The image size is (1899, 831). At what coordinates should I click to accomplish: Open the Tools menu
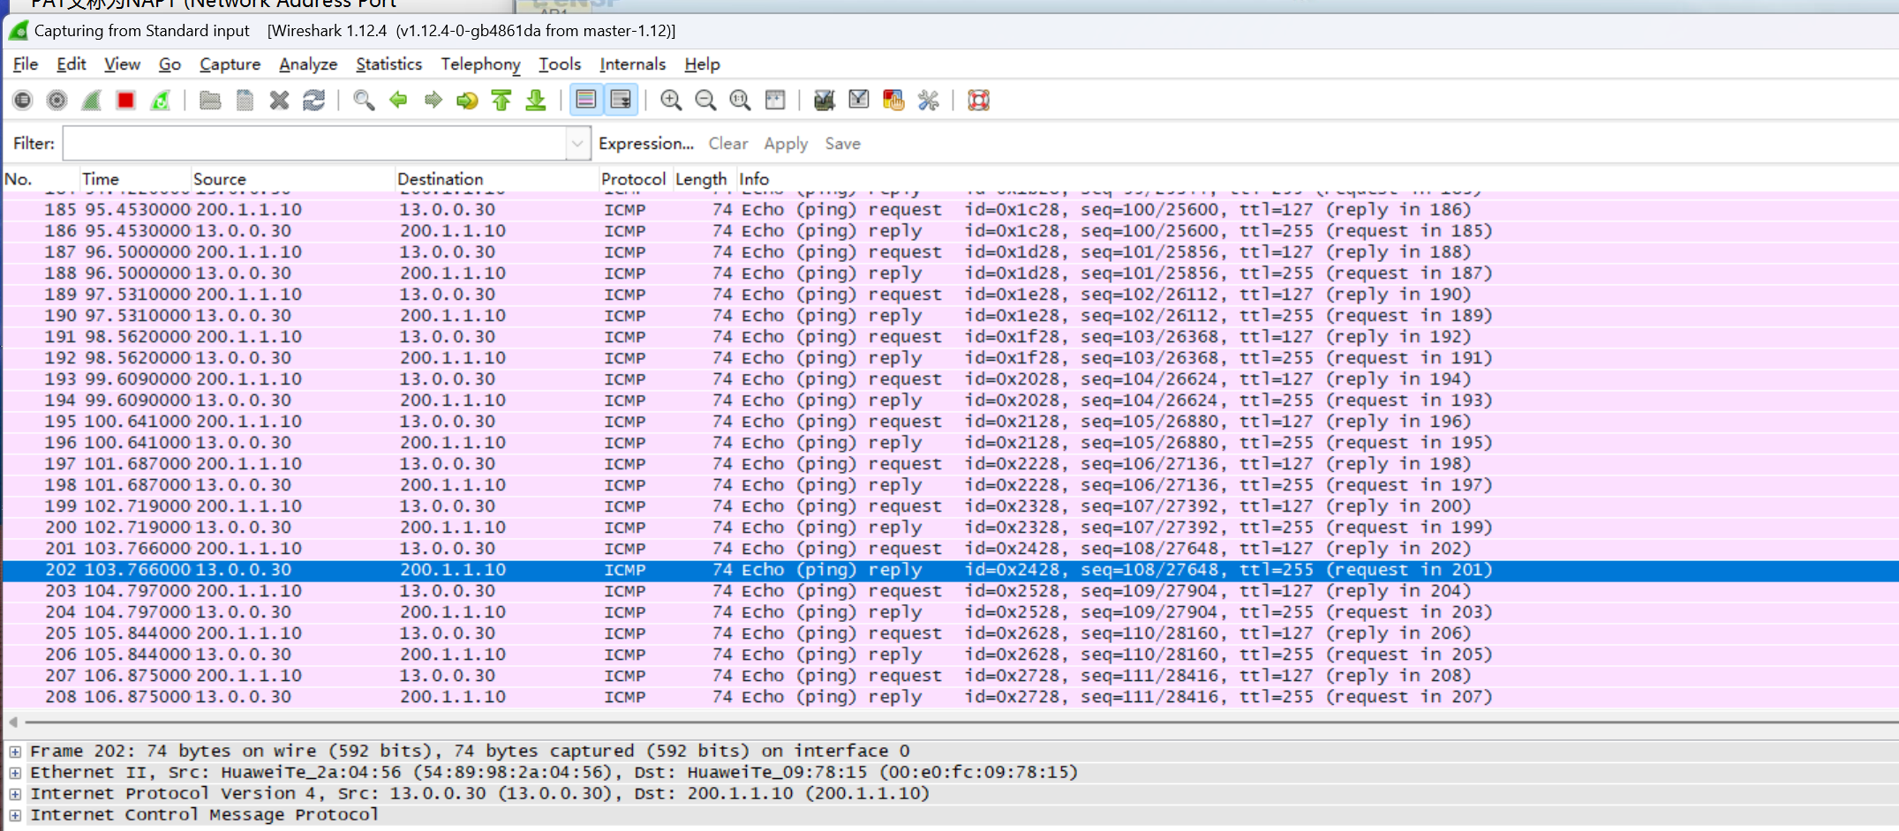pyautogui.click(x=560, y=64)
